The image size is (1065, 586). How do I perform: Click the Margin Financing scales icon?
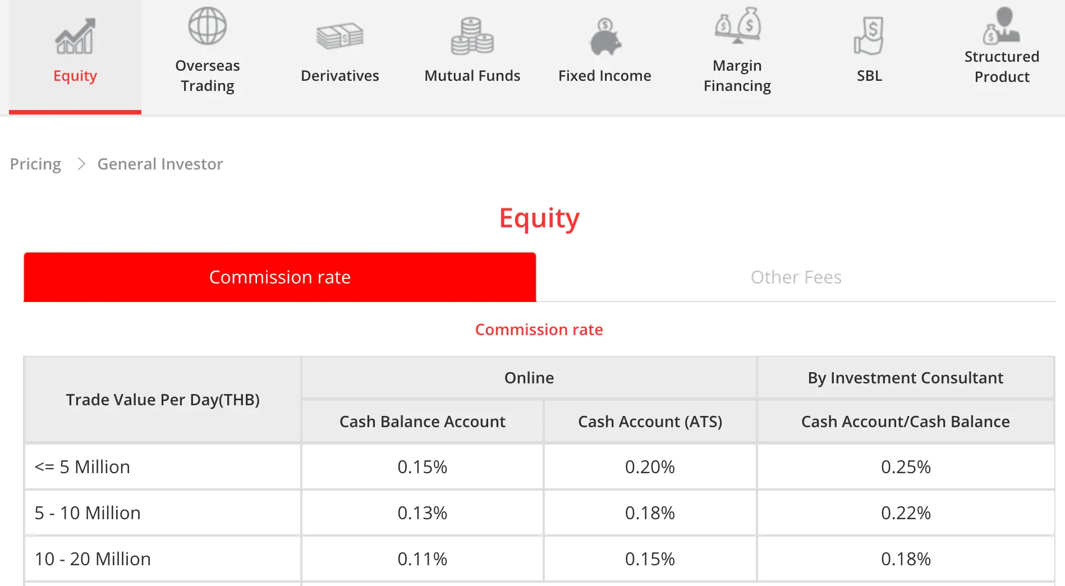[737, 25]
